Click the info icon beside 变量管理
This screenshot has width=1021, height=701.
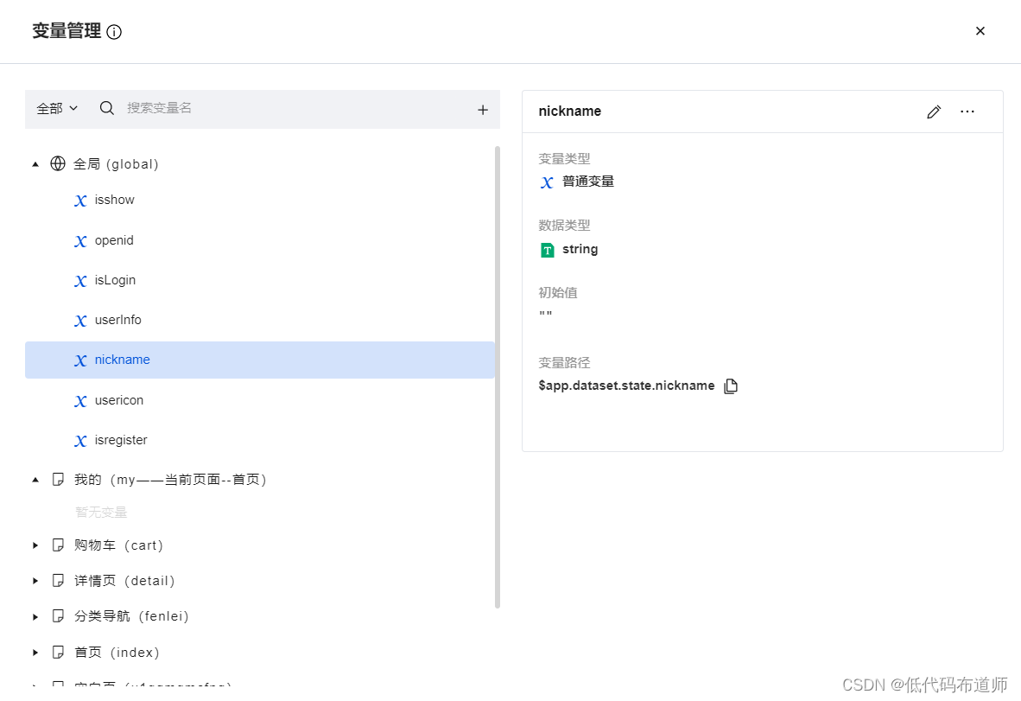pos(114,32)
